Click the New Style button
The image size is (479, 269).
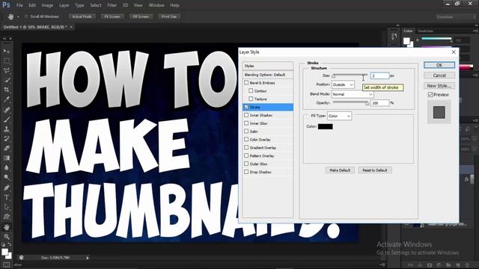pyautogui.click(x=439, y=86)
